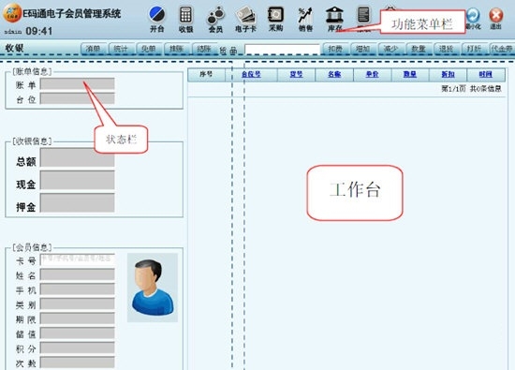Click the 总额 field

click(x=77, y=157)
